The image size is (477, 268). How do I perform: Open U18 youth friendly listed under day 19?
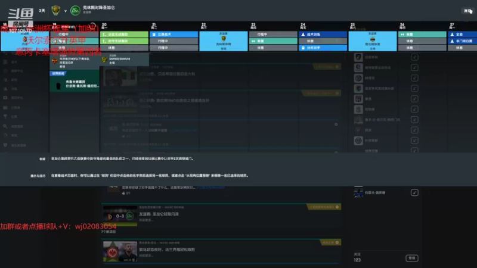pos(75,61)
